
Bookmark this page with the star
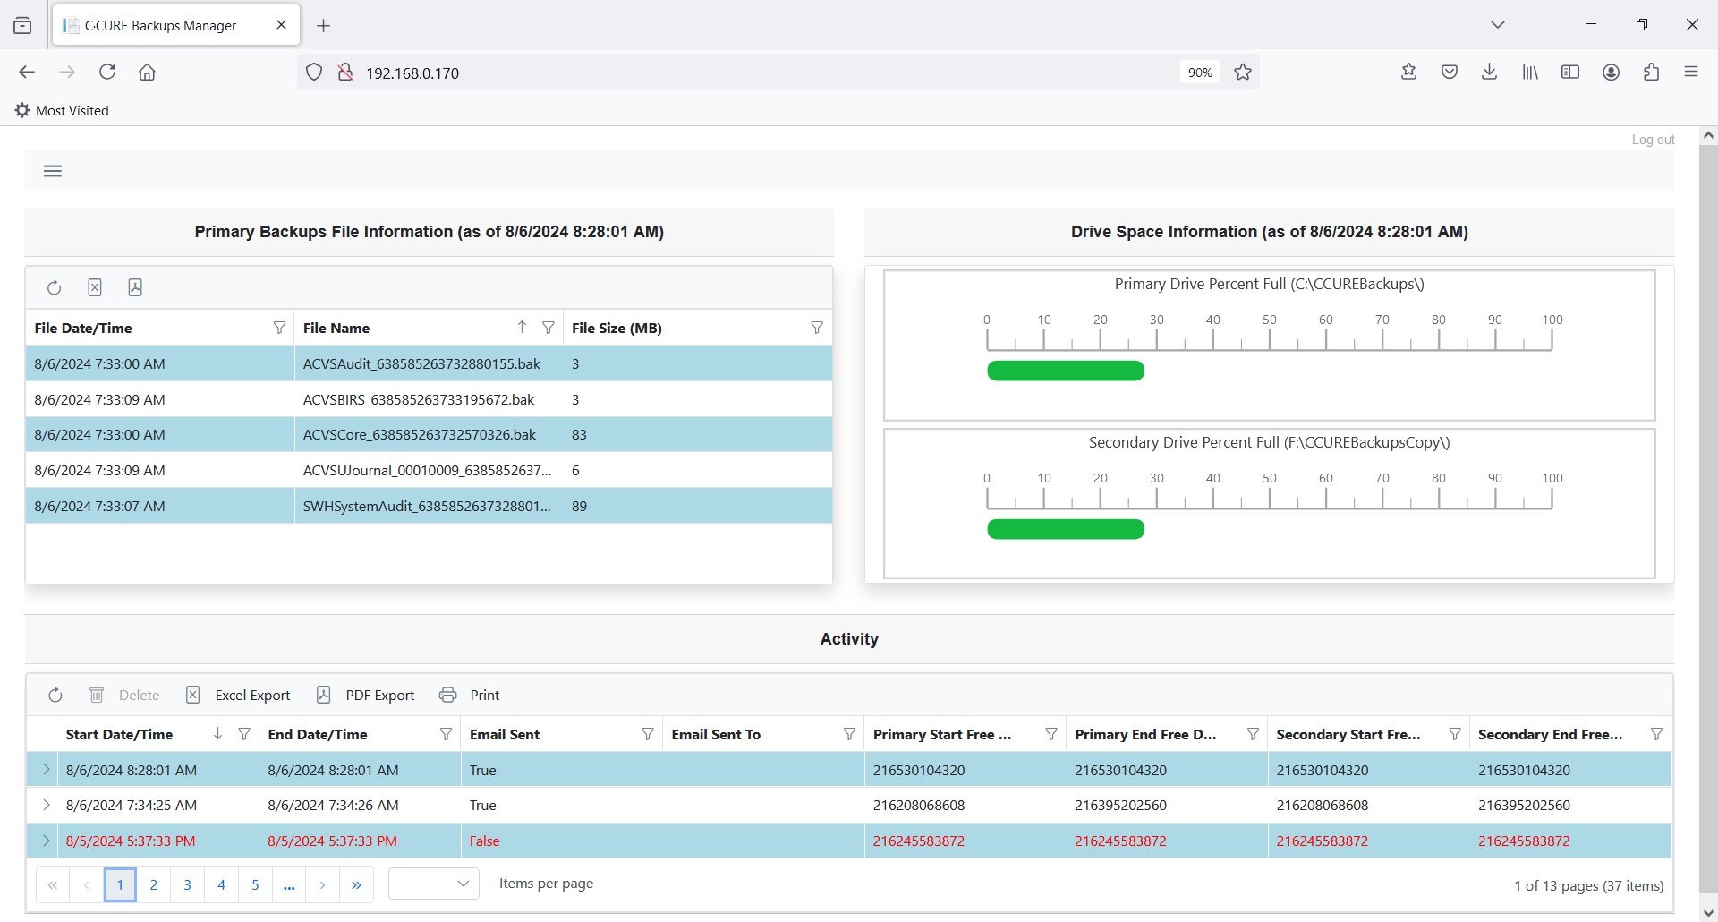coord(1243,73)
